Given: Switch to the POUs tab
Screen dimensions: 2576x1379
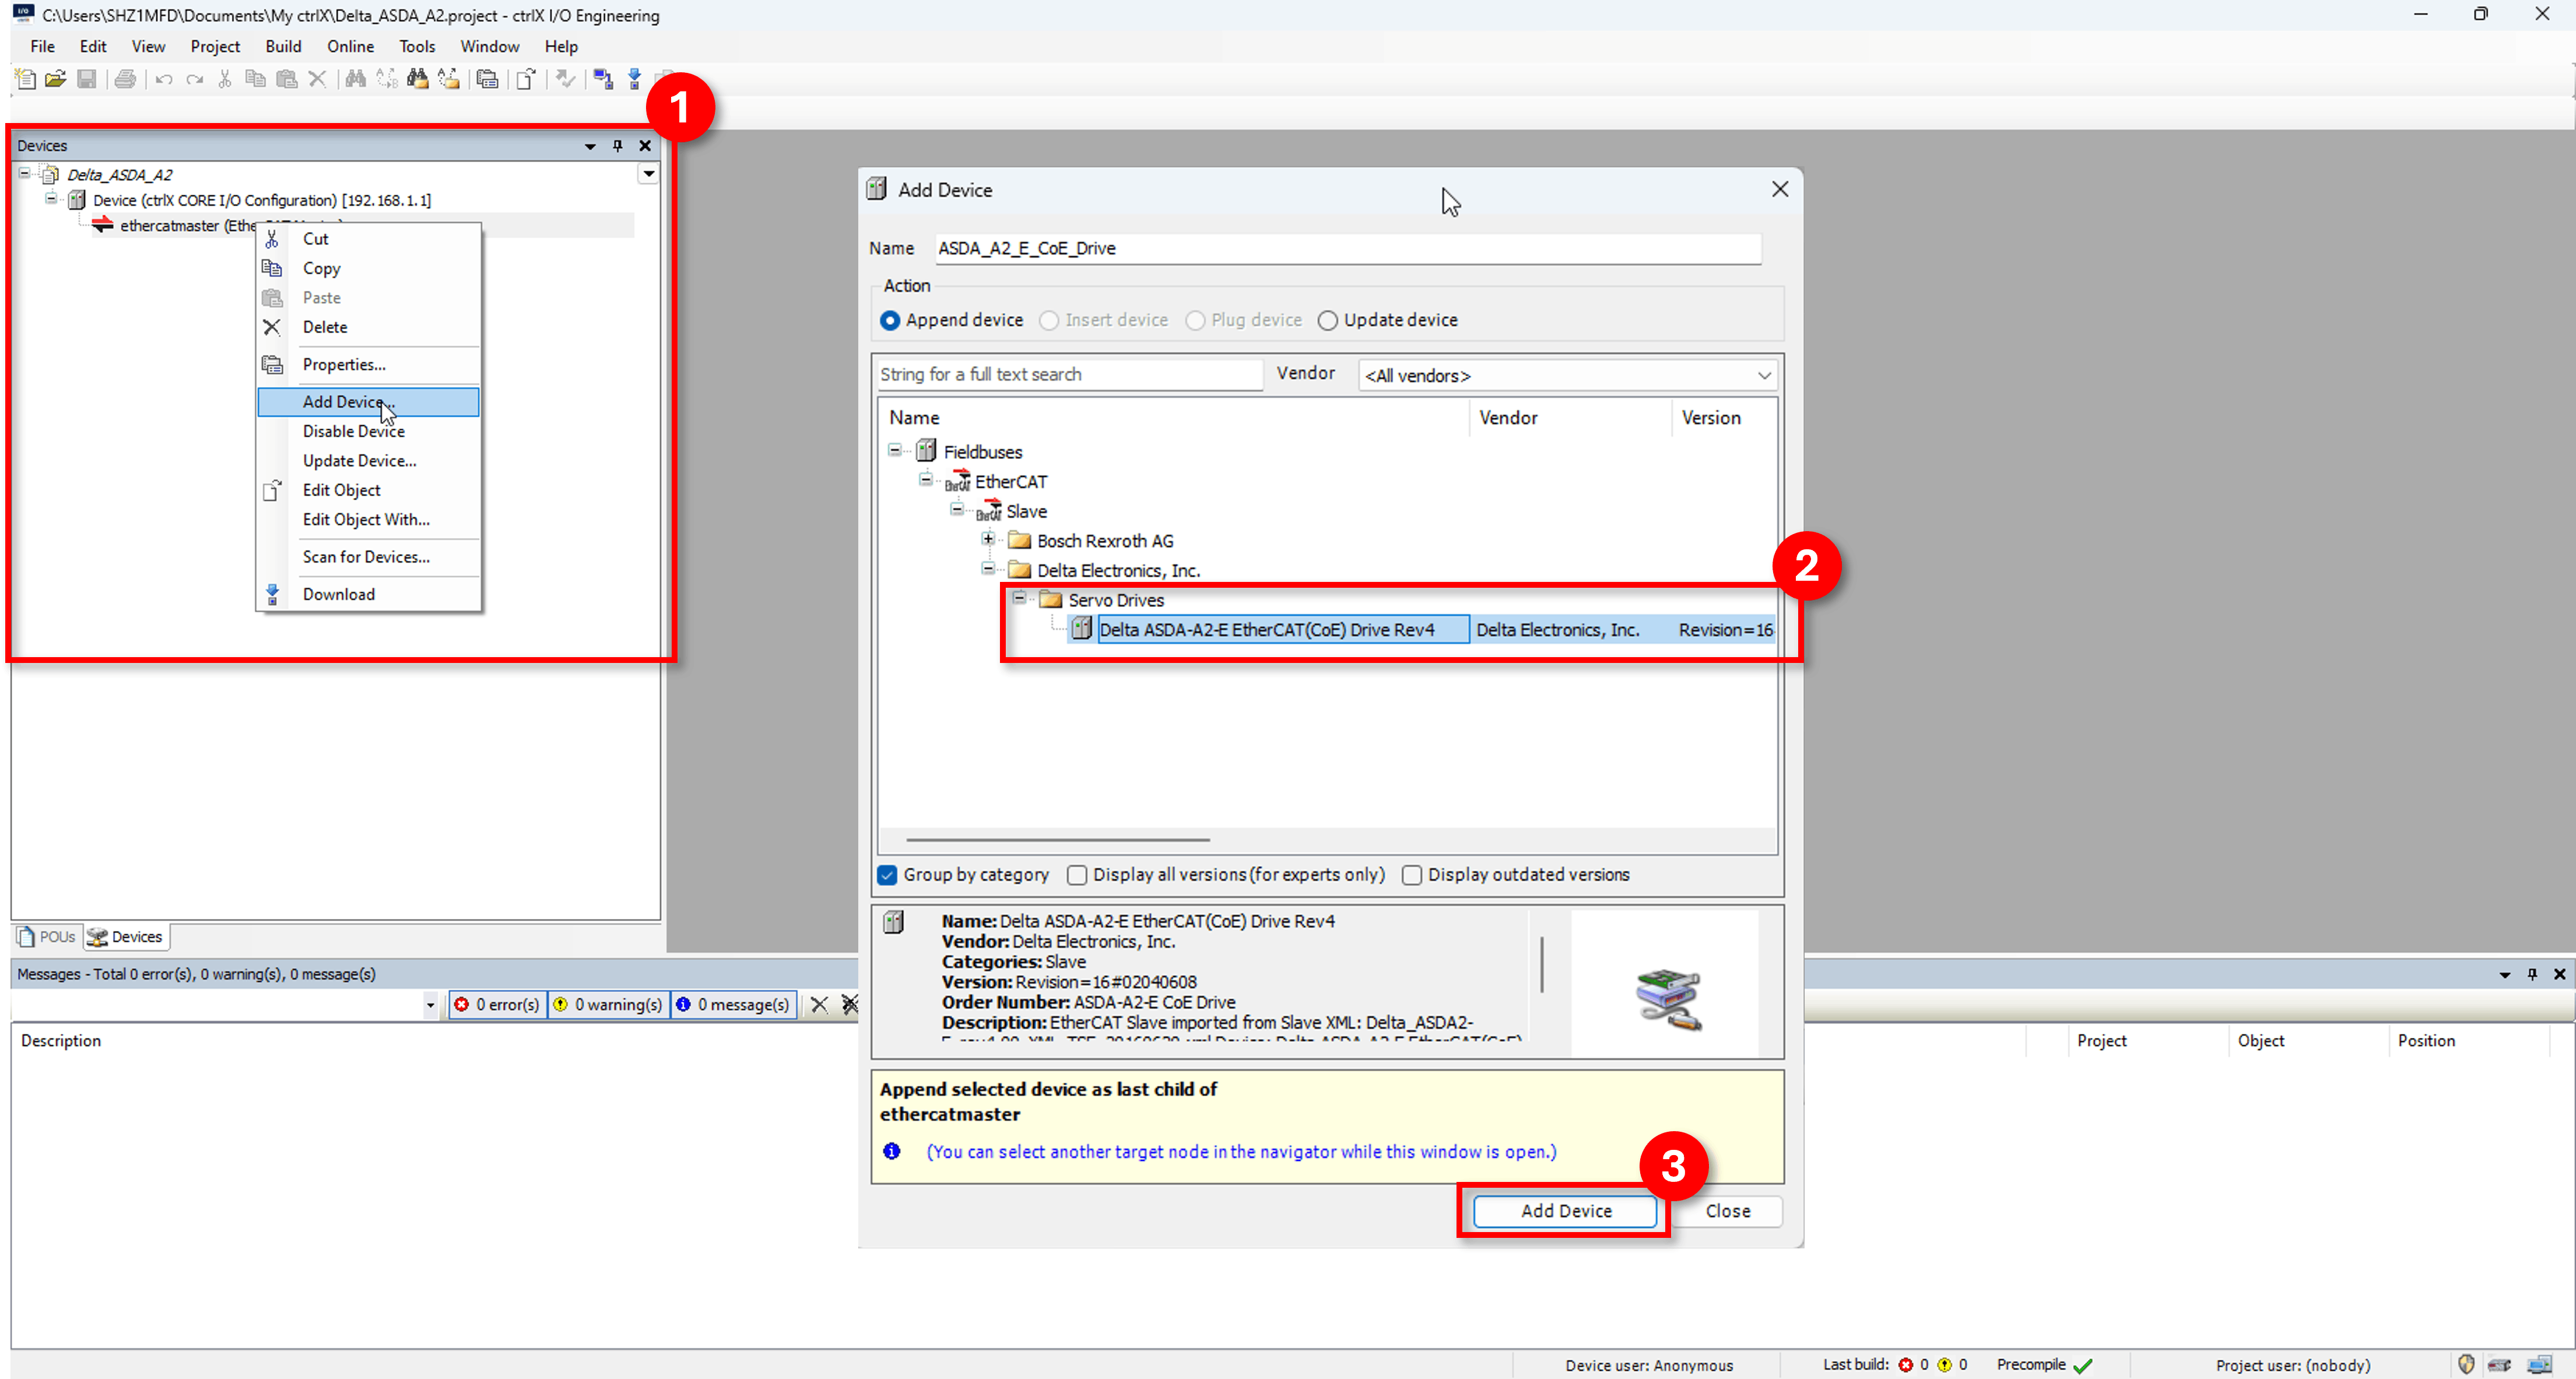Looking at the screenshot, I should (47, 937).
